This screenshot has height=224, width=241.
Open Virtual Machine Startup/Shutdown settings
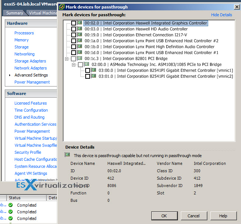tap(36, 138)
